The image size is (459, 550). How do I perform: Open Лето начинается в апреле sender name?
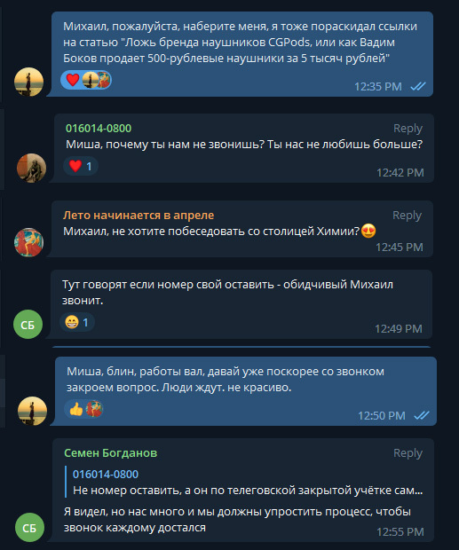(138, 216)
